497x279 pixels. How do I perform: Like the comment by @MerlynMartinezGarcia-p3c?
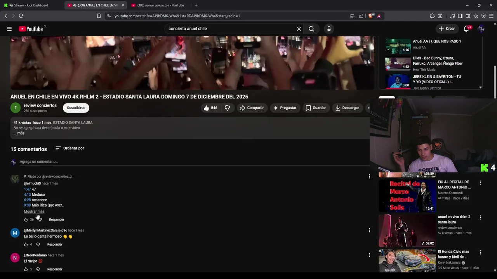26,245
